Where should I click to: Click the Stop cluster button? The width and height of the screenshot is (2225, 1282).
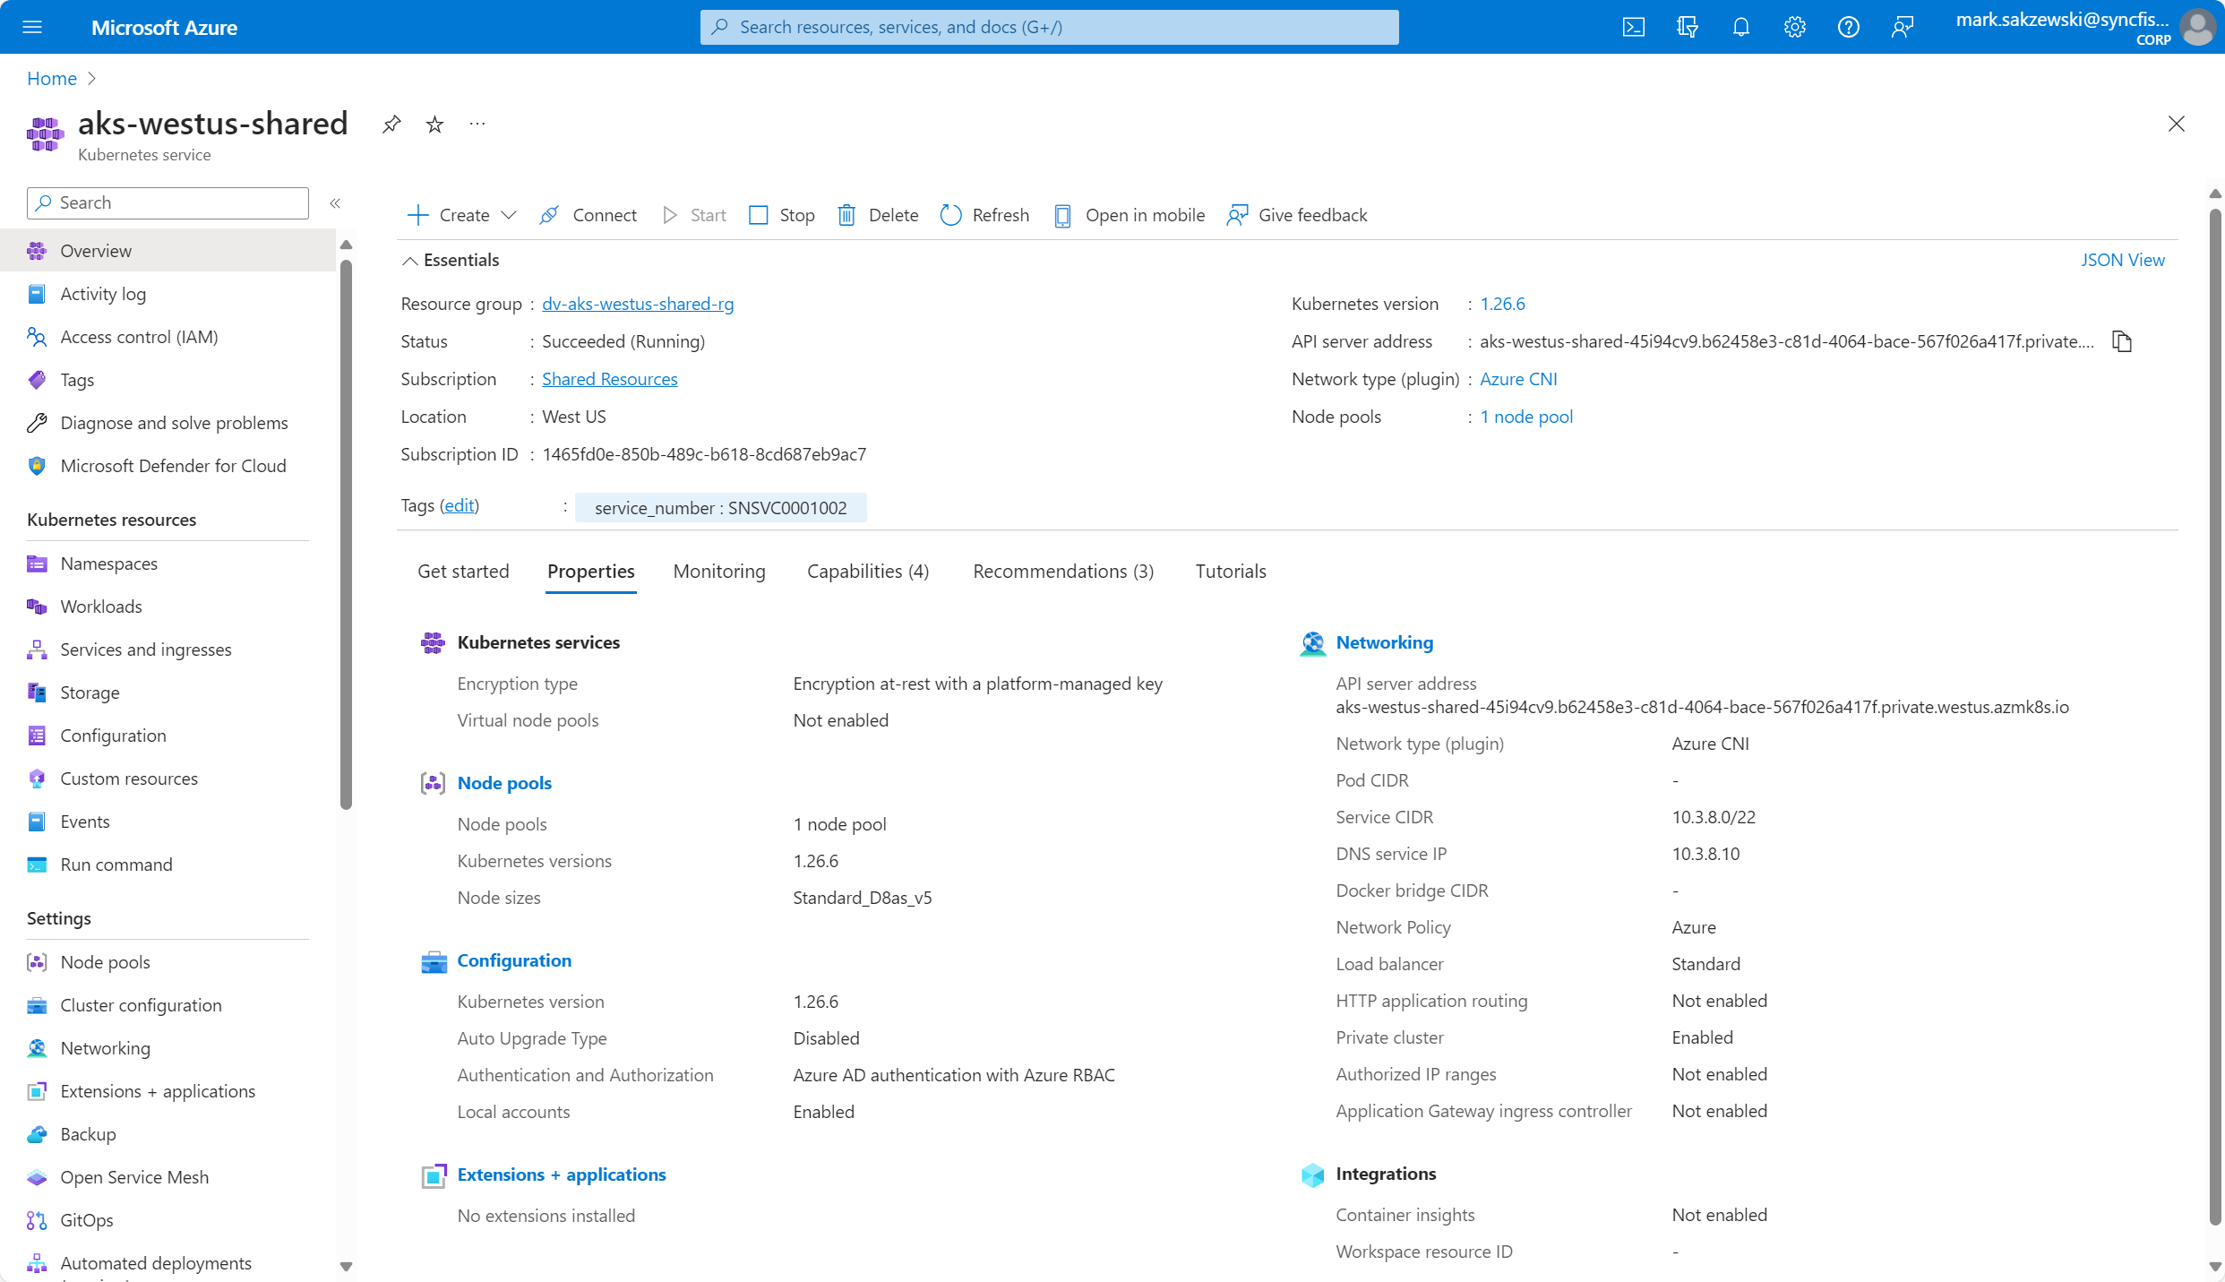click(x=782, y=215)
